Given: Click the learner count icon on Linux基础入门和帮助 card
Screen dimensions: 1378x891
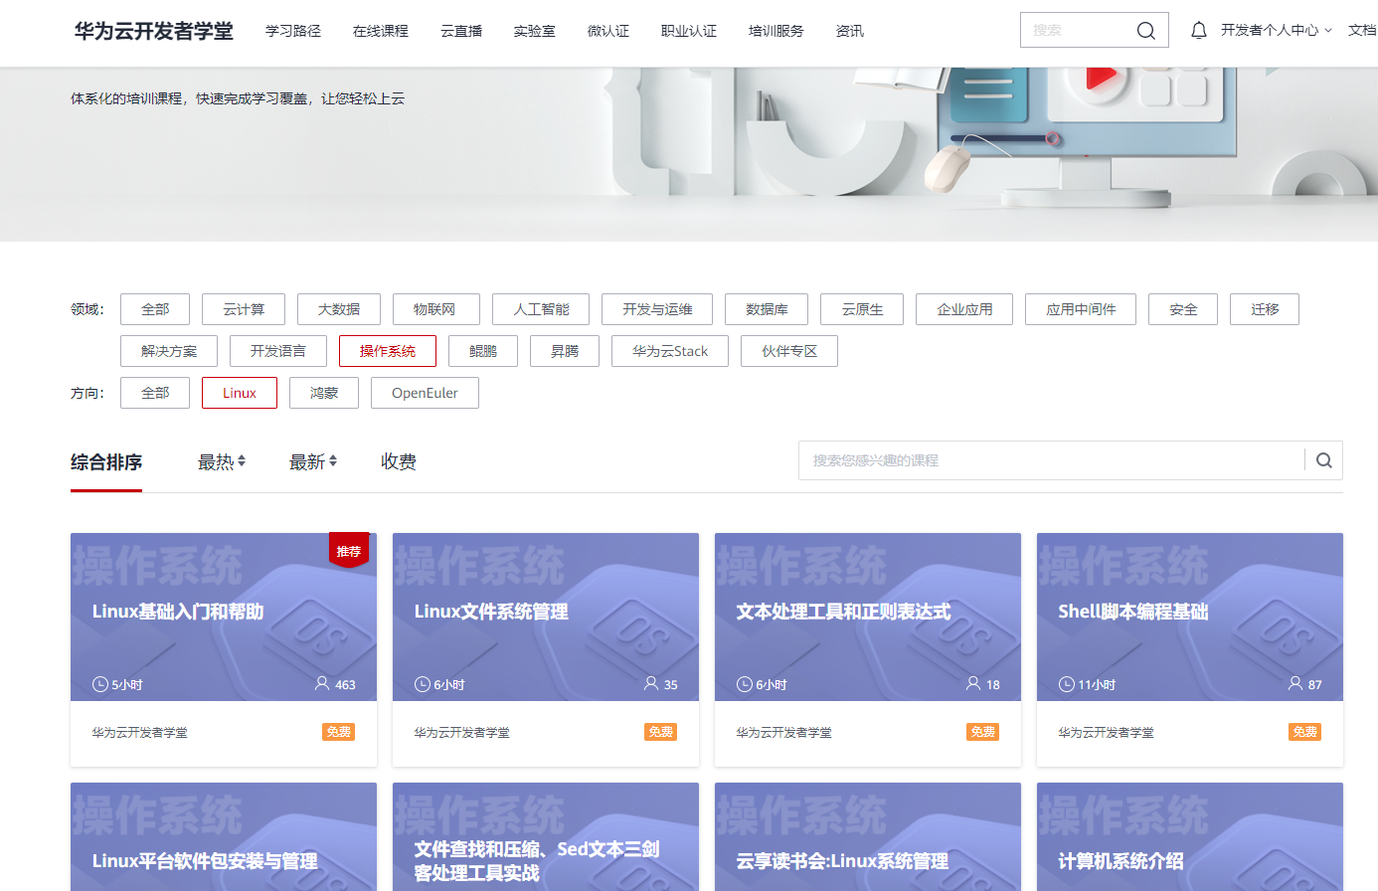Looking at the screenshot, I should click(x=322, y=683).
